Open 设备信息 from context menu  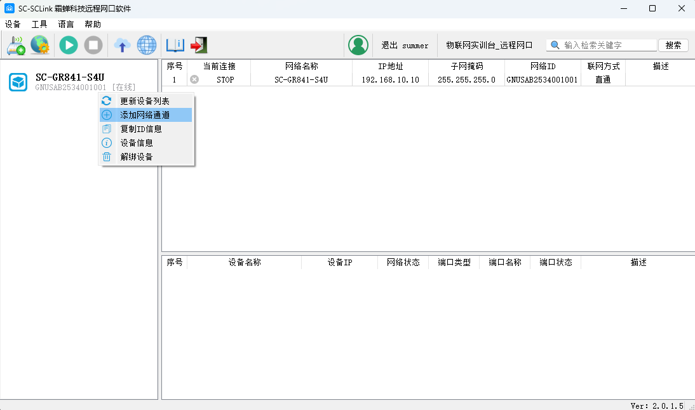pos(137,143)
